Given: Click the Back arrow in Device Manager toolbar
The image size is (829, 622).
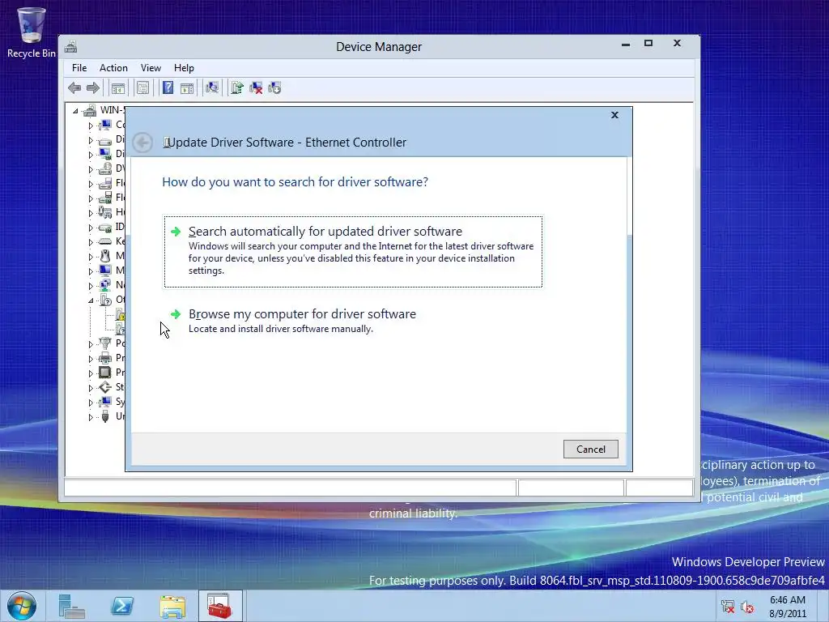Looking at the screenshot, I should click(x=74, y=87).
